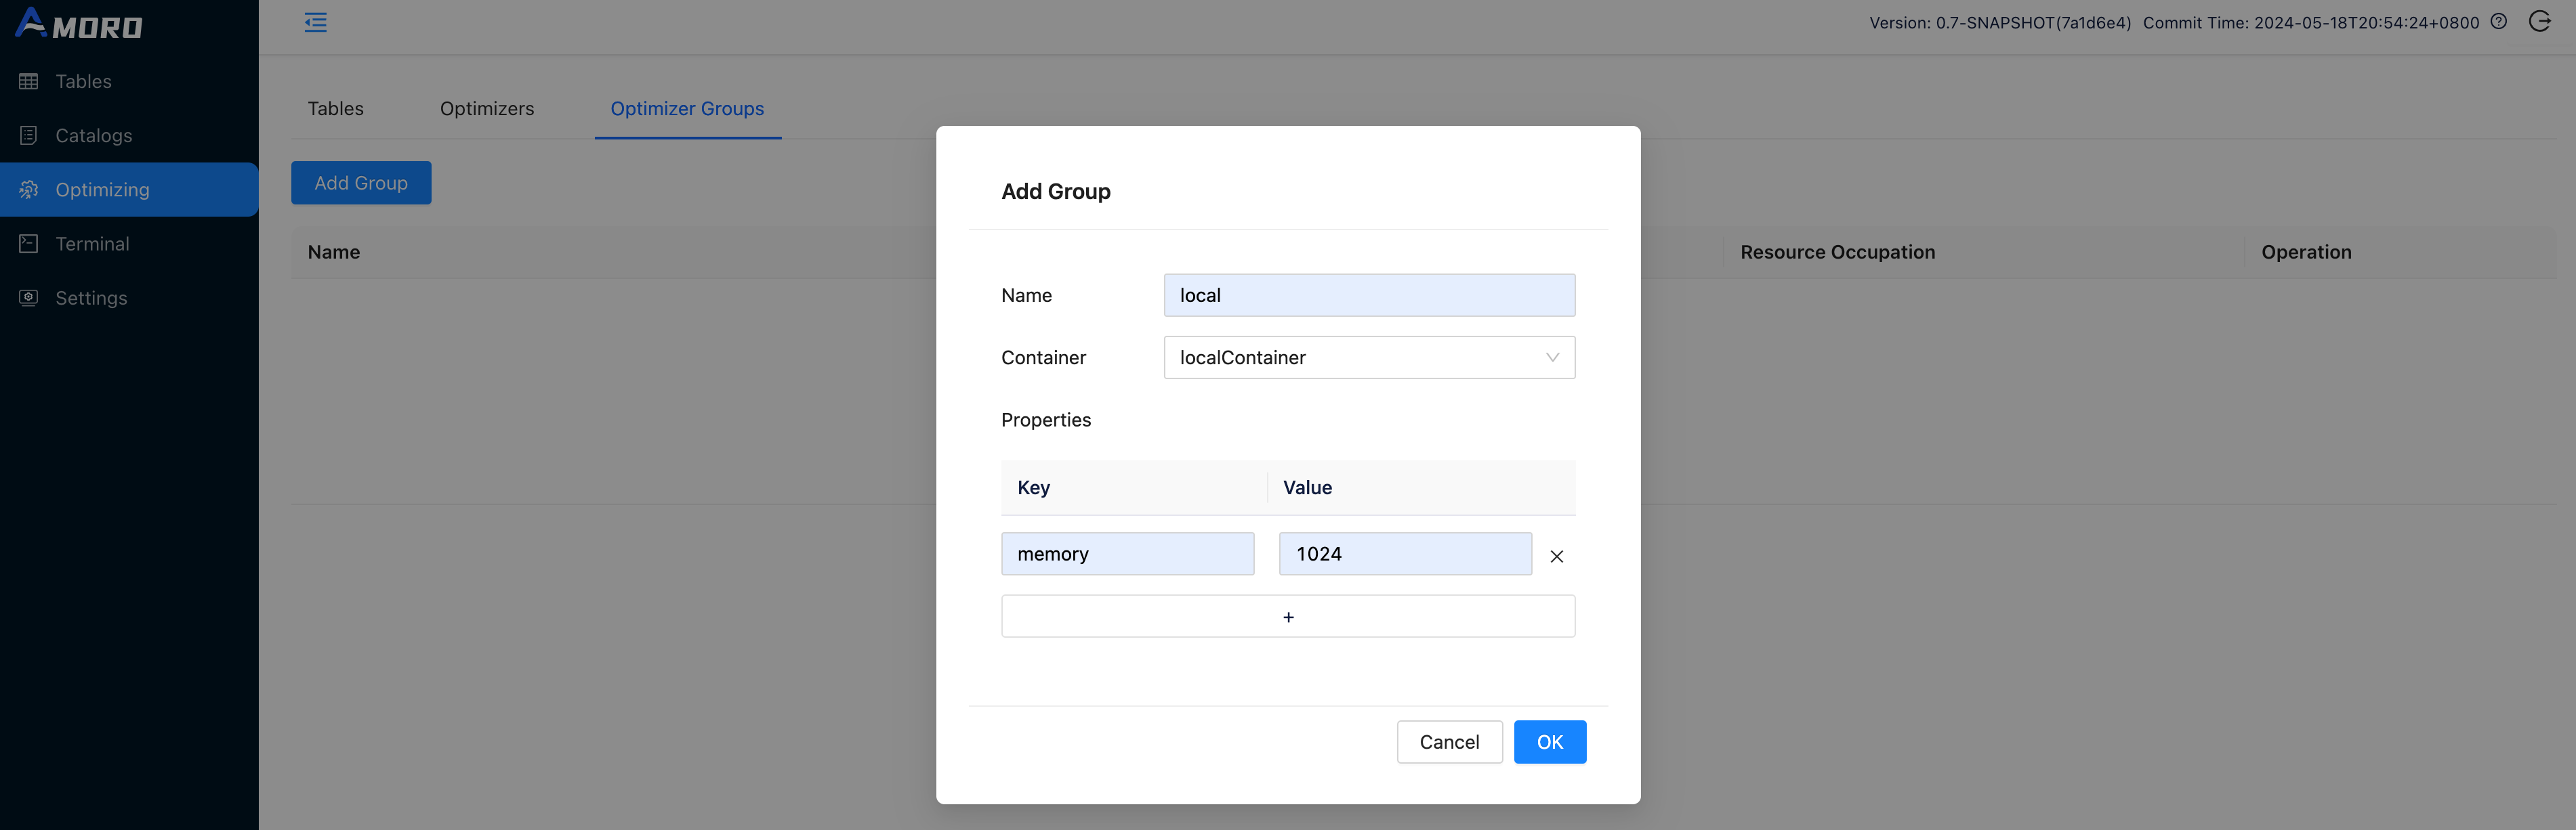Click the Optimizing gear icon
This screenshot has width=2576, height=830.
tap(29, 190)
